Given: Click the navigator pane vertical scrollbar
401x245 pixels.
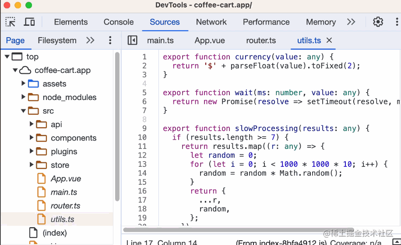Looking at the screenshot, I should tap(117, 127).
